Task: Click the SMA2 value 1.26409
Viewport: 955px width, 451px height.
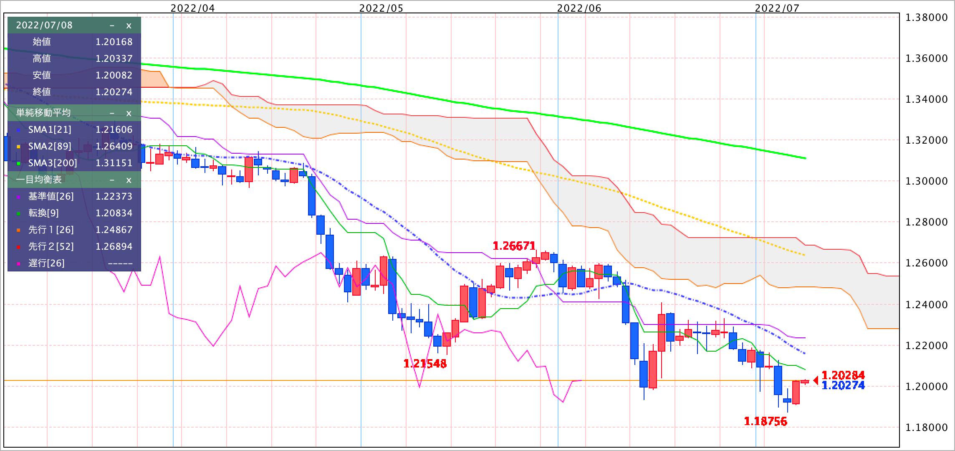Action: click(114, 146)
